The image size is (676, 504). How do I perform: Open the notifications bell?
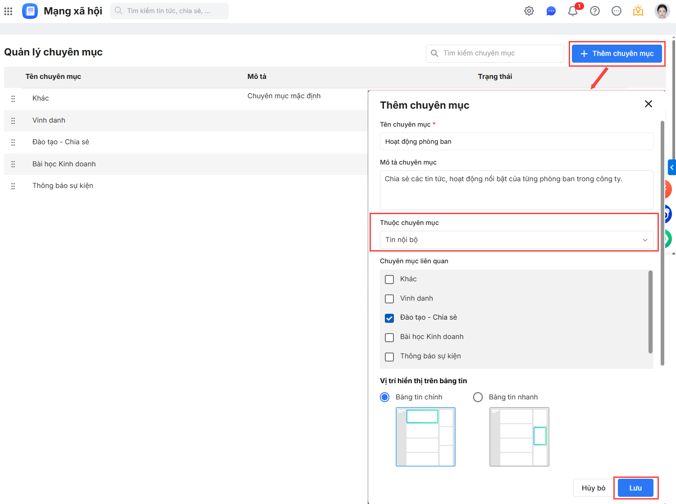coord(573,11)
